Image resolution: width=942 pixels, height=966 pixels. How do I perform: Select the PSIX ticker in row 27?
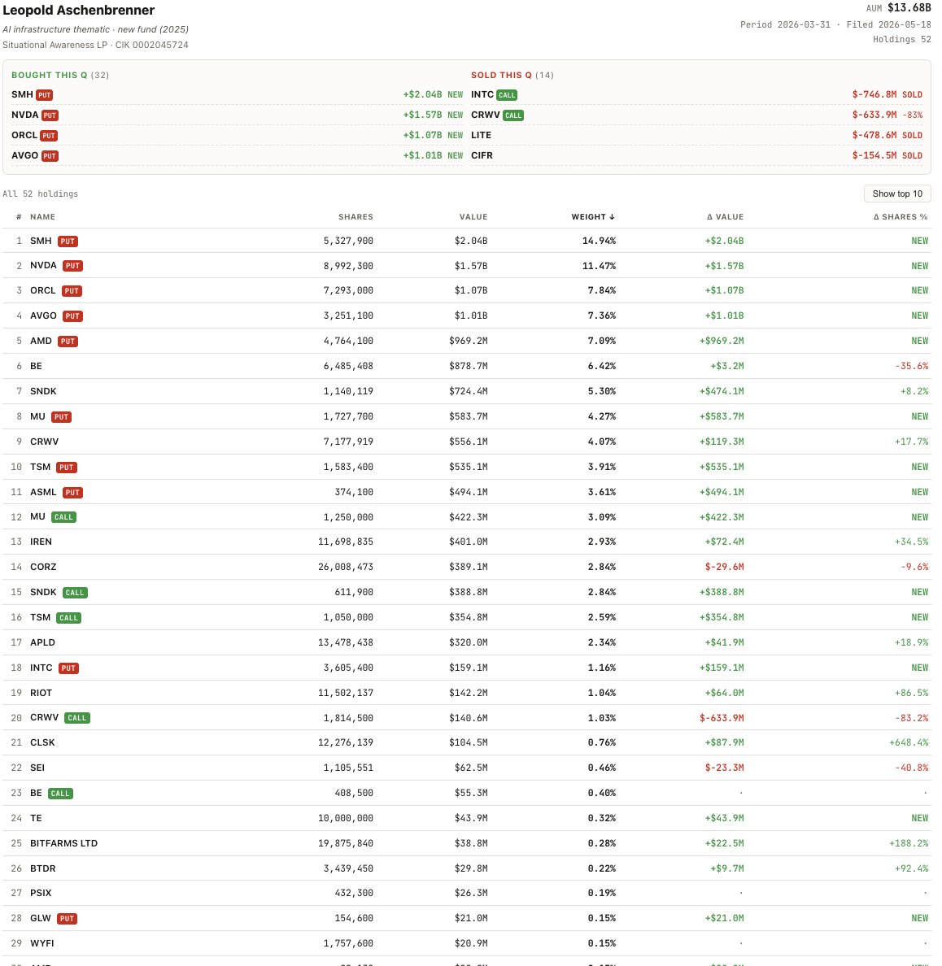41,894
